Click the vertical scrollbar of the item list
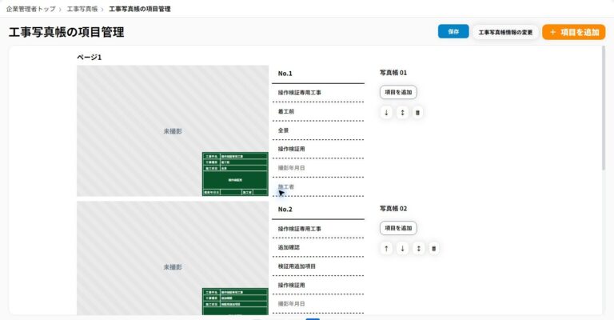The width and height of the screenshot is (614, 320). pos(604,108)
